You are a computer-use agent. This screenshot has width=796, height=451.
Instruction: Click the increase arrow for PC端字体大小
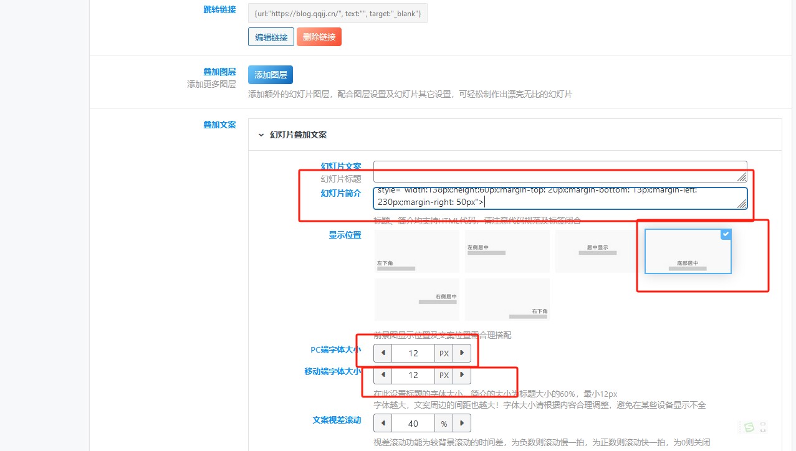461,353
